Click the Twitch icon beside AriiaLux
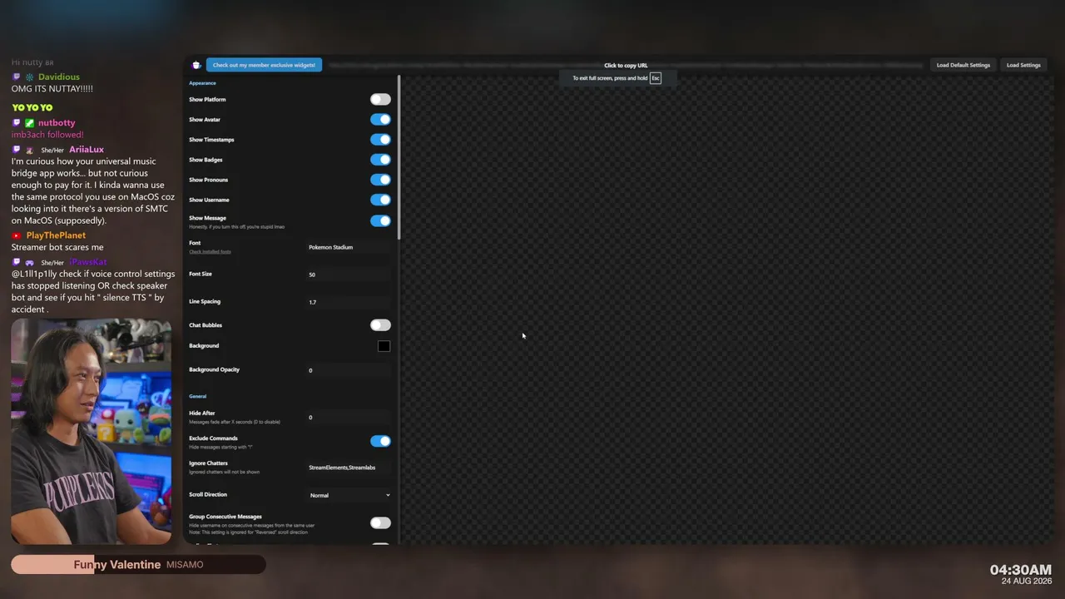 coord(16,150)
